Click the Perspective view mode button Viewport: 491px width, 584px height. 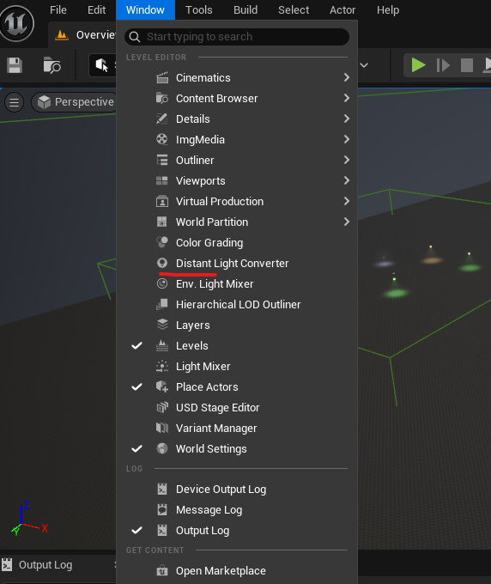pos(75,102)
